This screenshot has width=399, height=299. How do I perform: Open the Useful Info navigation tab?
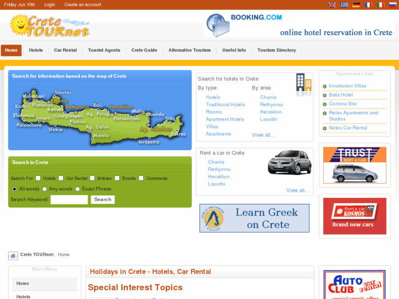234,50
